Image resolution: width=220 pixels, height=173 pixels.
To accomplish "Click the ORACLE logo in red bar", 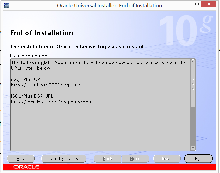I will (x=27, y=167).
